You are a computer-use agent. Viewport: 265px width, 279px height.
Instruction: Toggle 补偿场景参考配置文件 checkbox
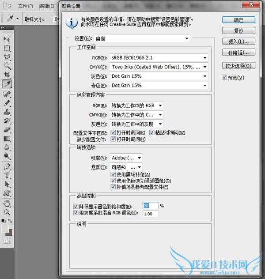(113, 187)
